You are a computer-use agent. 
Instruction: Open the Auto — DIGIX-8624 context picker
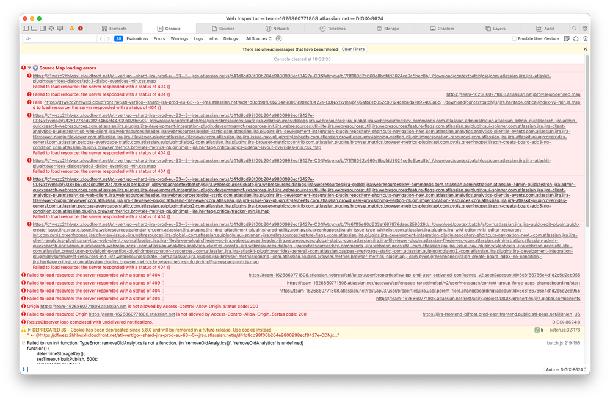point(565,369)
